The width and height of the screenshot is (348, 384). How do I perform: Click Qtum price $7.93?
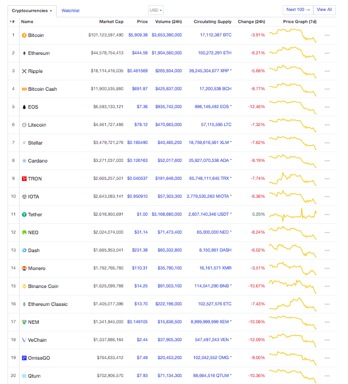point(142,375)
